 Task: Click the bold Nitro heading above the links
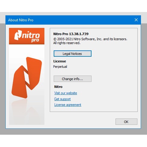point(58,87)
